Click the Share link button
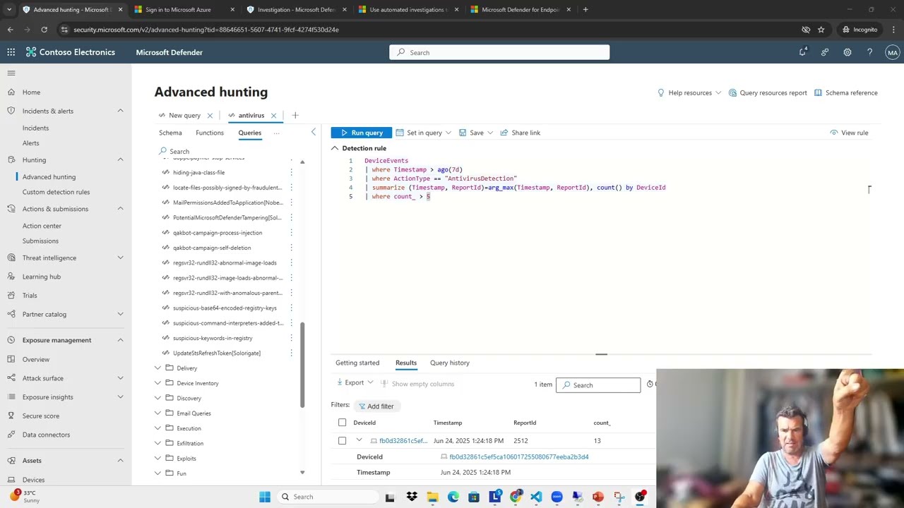Viewport: 904px width, 508px height. coord(521,133)
